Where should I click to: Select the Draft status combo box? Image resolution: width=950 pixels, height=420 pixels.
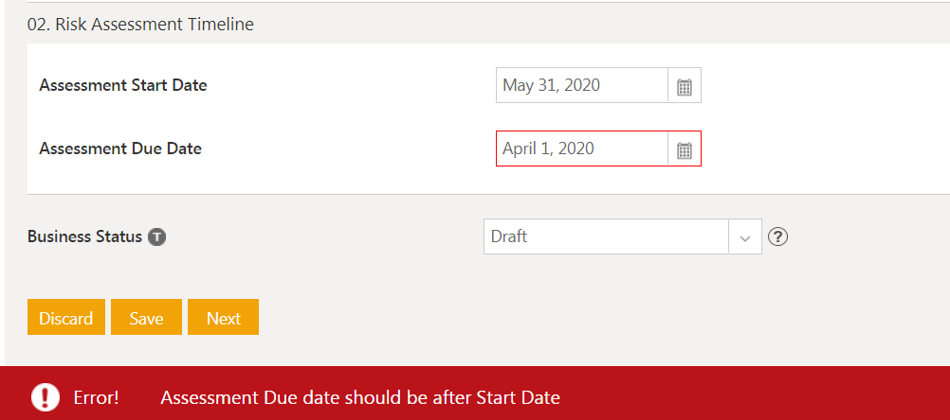pos(607,236)
